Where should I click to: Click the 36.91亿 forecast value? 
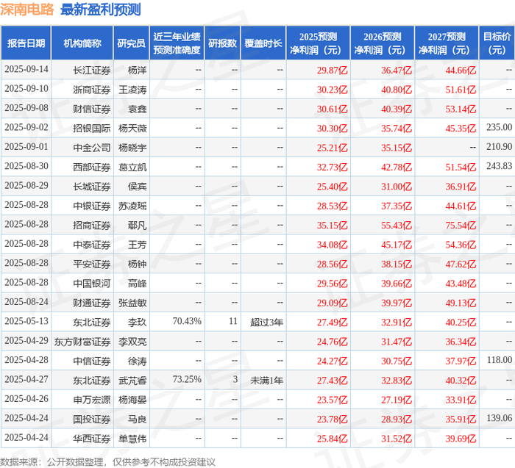[461, 187]
